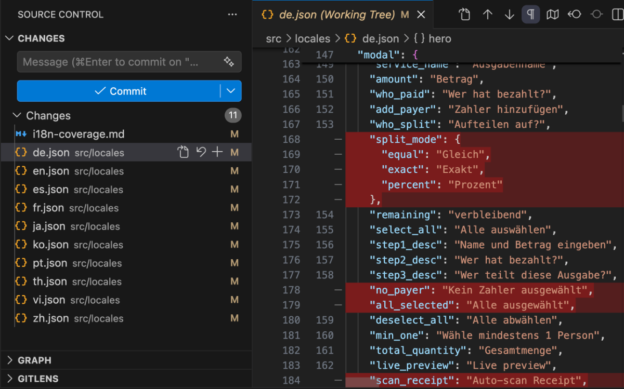Open File icon in editor toolbar
Screen dimensions: 624x389
[465, 15]
